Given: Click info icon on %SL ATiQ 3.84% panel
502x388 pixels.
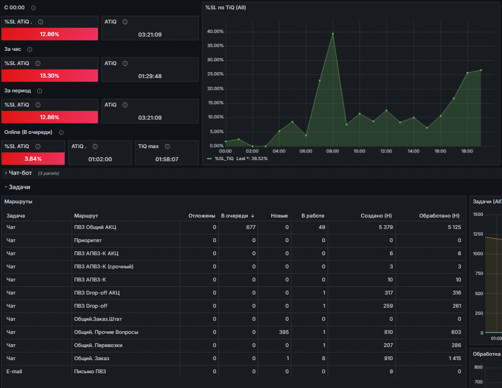Looking at the screenshot, I should (x=38, y=146).
